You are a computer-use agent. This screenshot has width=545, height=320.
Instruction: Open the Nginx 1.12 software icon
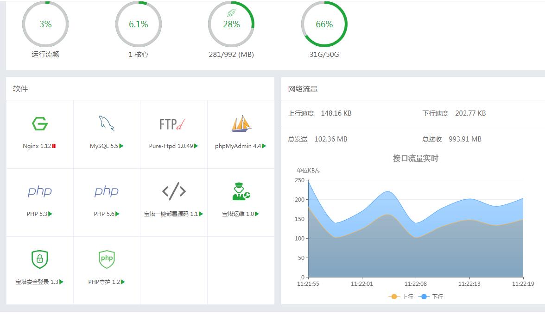pos(39,123)
